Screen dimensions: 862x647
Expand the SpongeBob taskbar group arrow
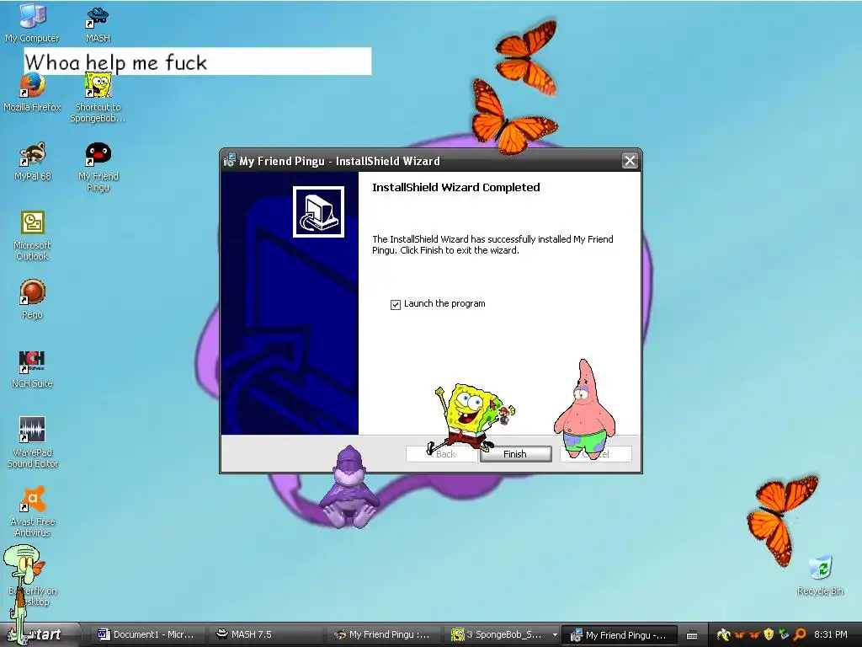point(555,635)
